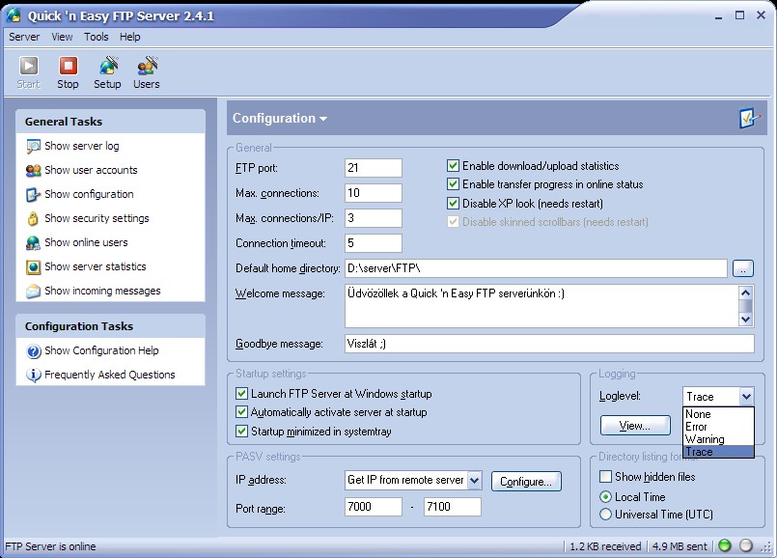Toggle Startup minimized in systemtray checkbox
The height and width of the screenshot is (558, 777).
242,432
